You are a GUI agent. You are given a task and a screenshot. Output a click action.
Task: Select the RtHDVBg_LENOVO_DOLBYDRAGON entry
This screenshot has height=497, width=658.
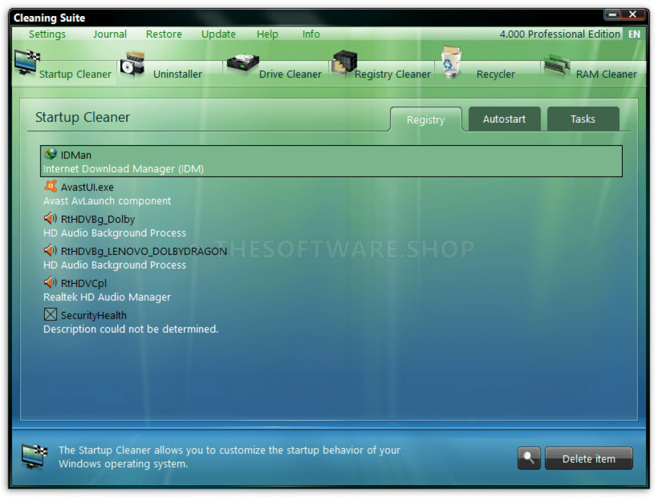click(x=143, y=251)
